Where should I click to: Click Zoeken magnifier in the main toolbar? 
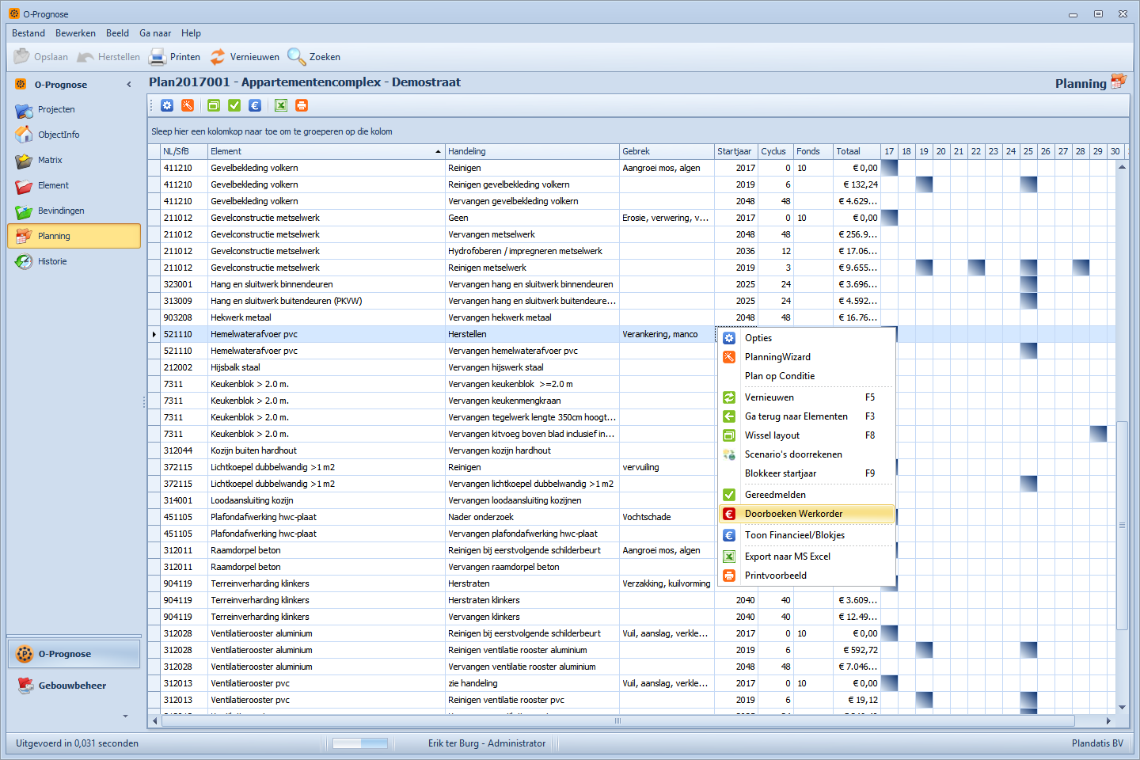click(x=314, y=57)
